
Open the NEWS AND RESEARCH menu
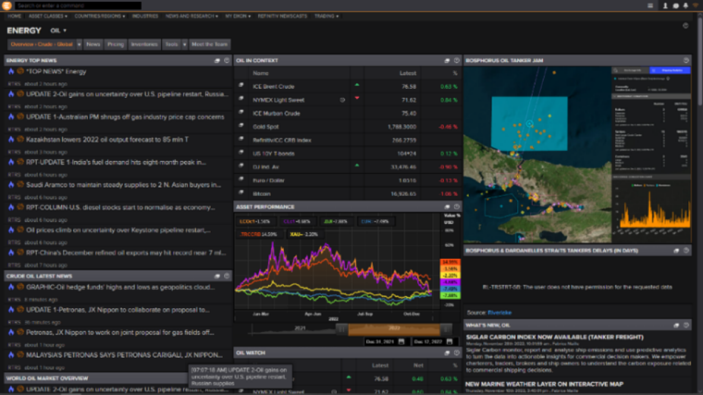(x=189, y=16)
